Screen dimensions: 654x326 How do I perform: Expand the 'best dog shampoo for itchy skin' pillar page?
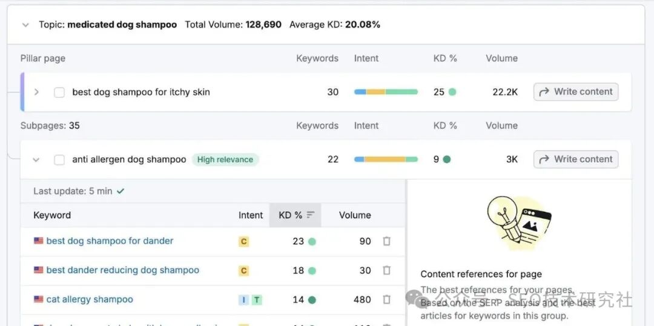tap(36, 92)
